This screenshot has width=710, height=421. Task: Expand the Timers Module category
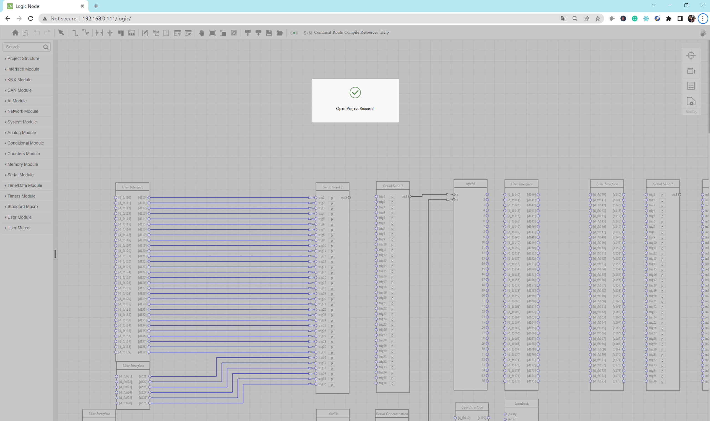tap(21, 196)
